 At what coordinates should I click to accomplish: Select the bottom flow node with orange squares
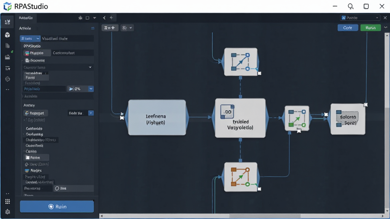[241, 177]
